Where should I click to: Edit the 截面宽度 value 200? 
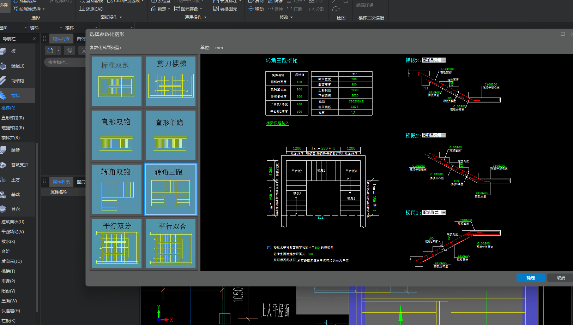[354, 79]
